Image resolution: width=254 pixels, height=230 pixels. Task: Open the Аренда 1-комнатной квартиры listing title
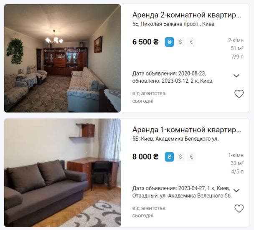coord(187,130)
